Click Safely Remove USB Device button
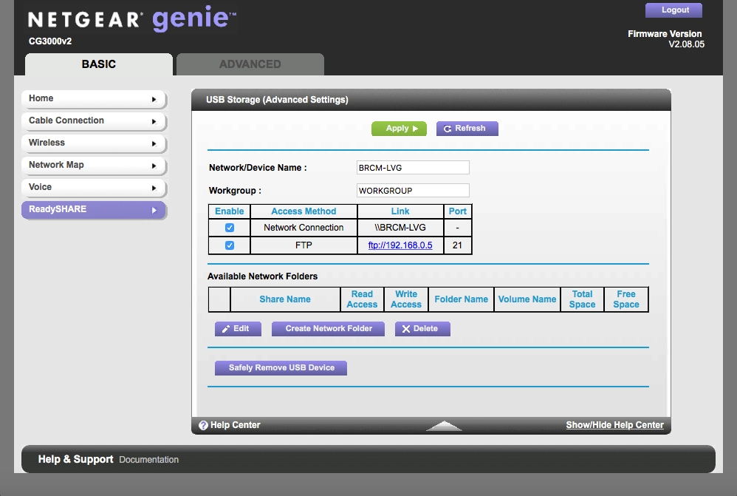The image size is (737, 496). coord(281,367)
